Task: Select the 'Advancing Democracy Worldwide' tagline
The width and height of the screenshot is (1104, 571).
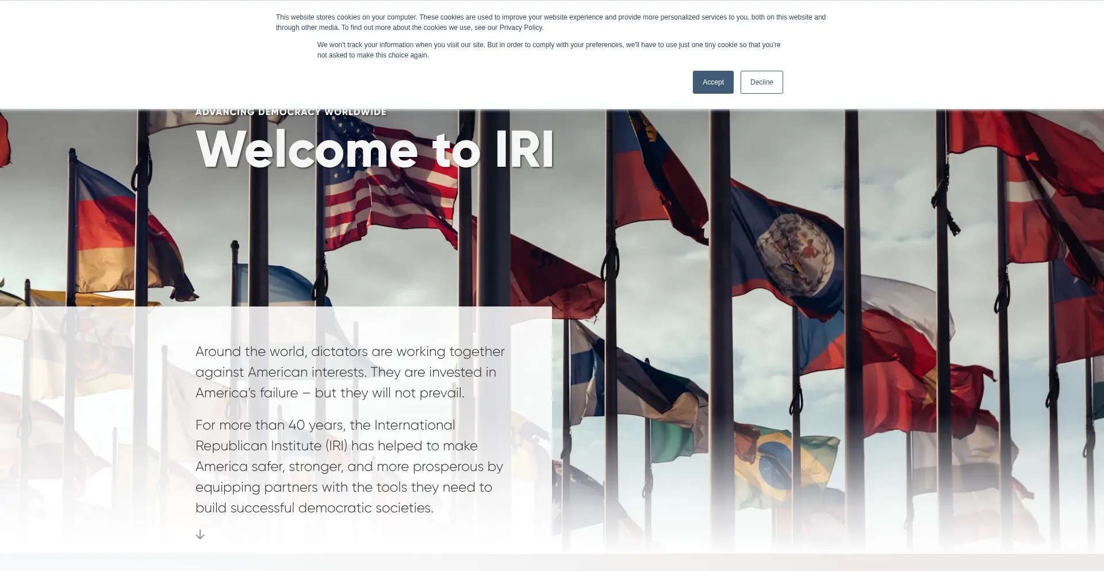Action: click(x=290, y=112)
